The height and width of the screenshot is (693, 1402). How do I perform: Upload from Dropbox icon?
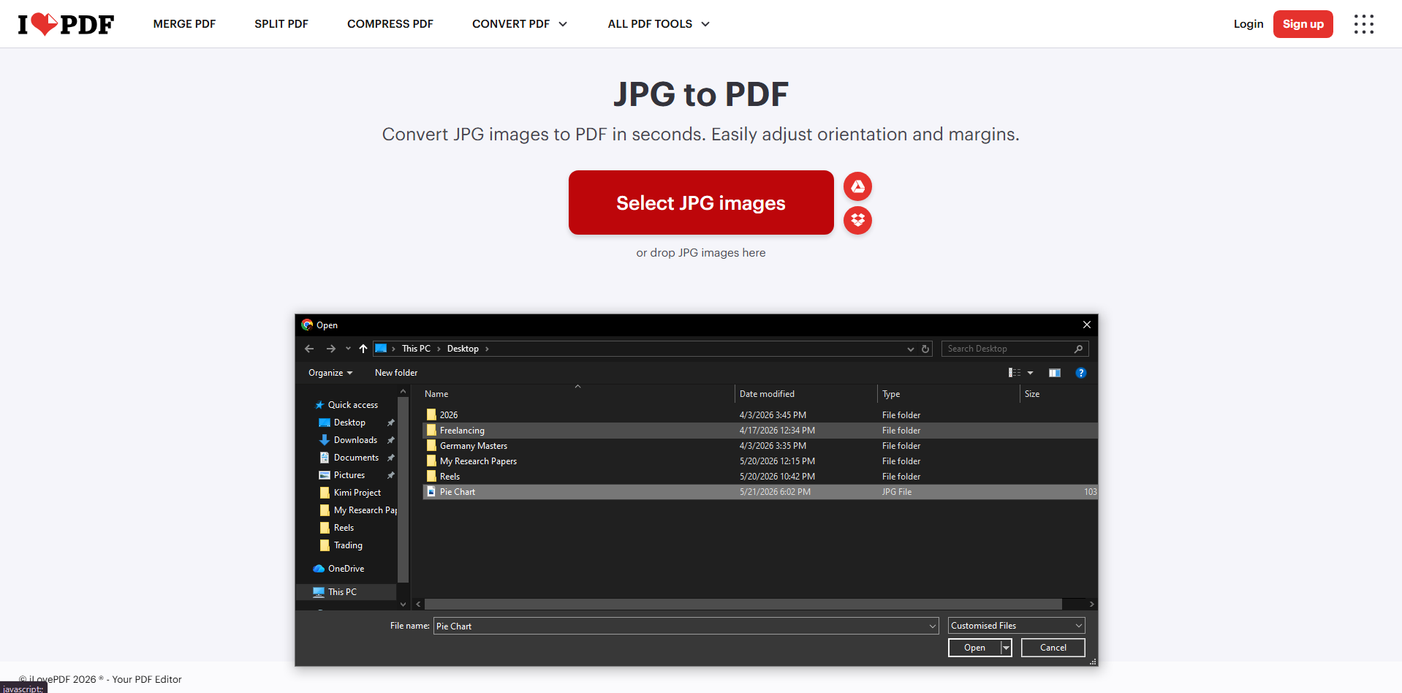point(857,220)
